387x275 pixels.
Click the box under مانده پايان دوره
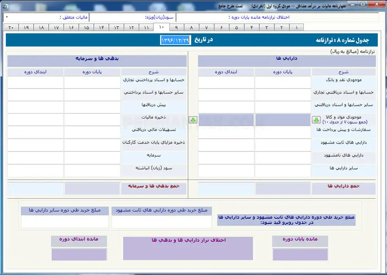tap(300, 254)
